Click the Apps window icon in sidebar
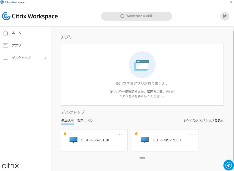The image size is (234, 171). [6, 45]
